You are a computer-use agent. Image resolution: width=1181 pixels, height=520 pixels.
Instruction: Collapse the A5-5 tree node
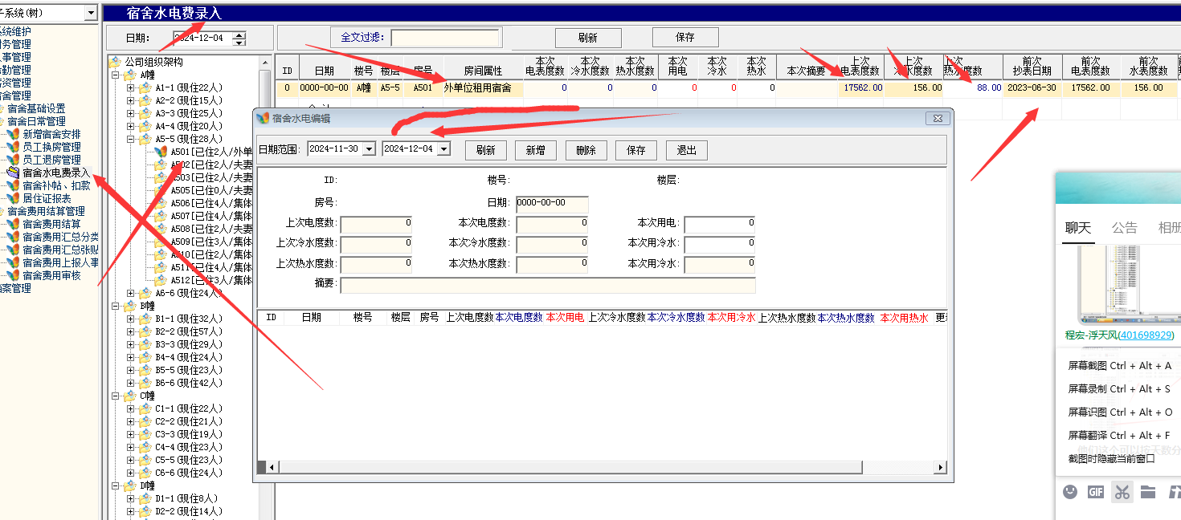pos(131,139)
